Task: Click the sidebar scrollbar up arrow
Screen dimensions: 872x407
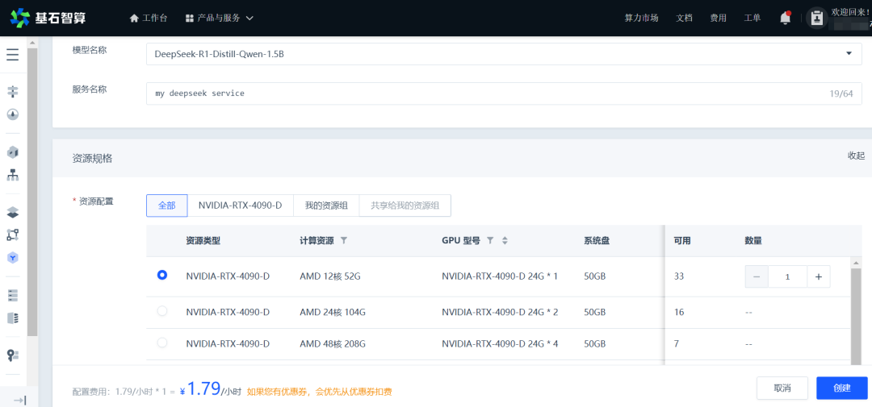Action: pos(32,43)
